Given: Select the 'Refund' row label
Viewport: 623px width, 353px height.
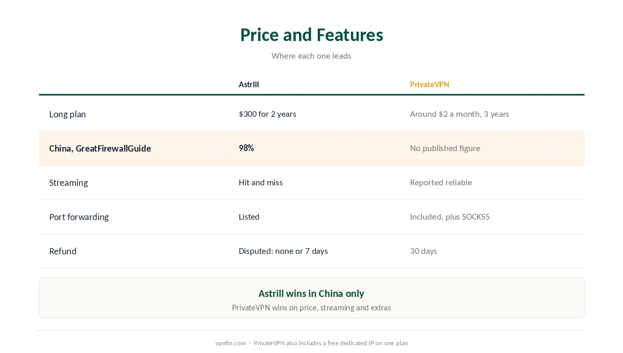Looking at the screenshot, I should [x=63, y=251].
